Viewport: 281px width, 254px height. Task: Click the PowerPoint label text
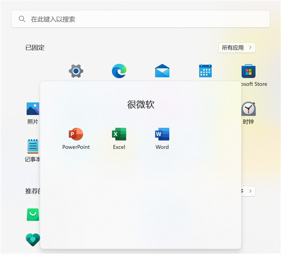tap(76, 147)
